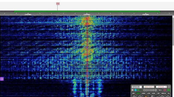Mute audio with the green speaker icon
The image size is (174, 97).
pos(169,90)
